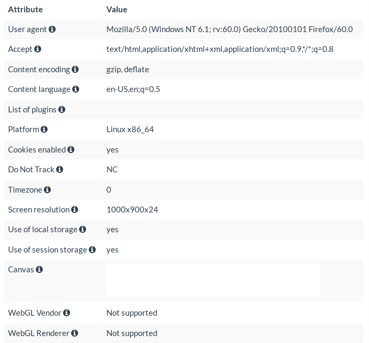Click the Mozilla/5.0 user agent value

pos(229,29)
